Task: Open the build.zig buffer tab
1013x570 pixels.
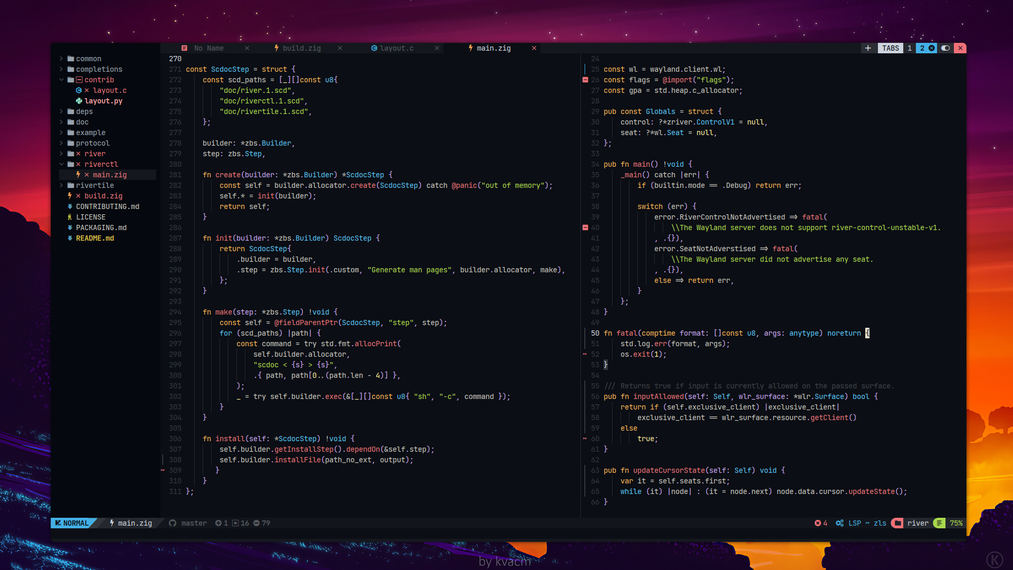Action: click(x=301, y=48)
